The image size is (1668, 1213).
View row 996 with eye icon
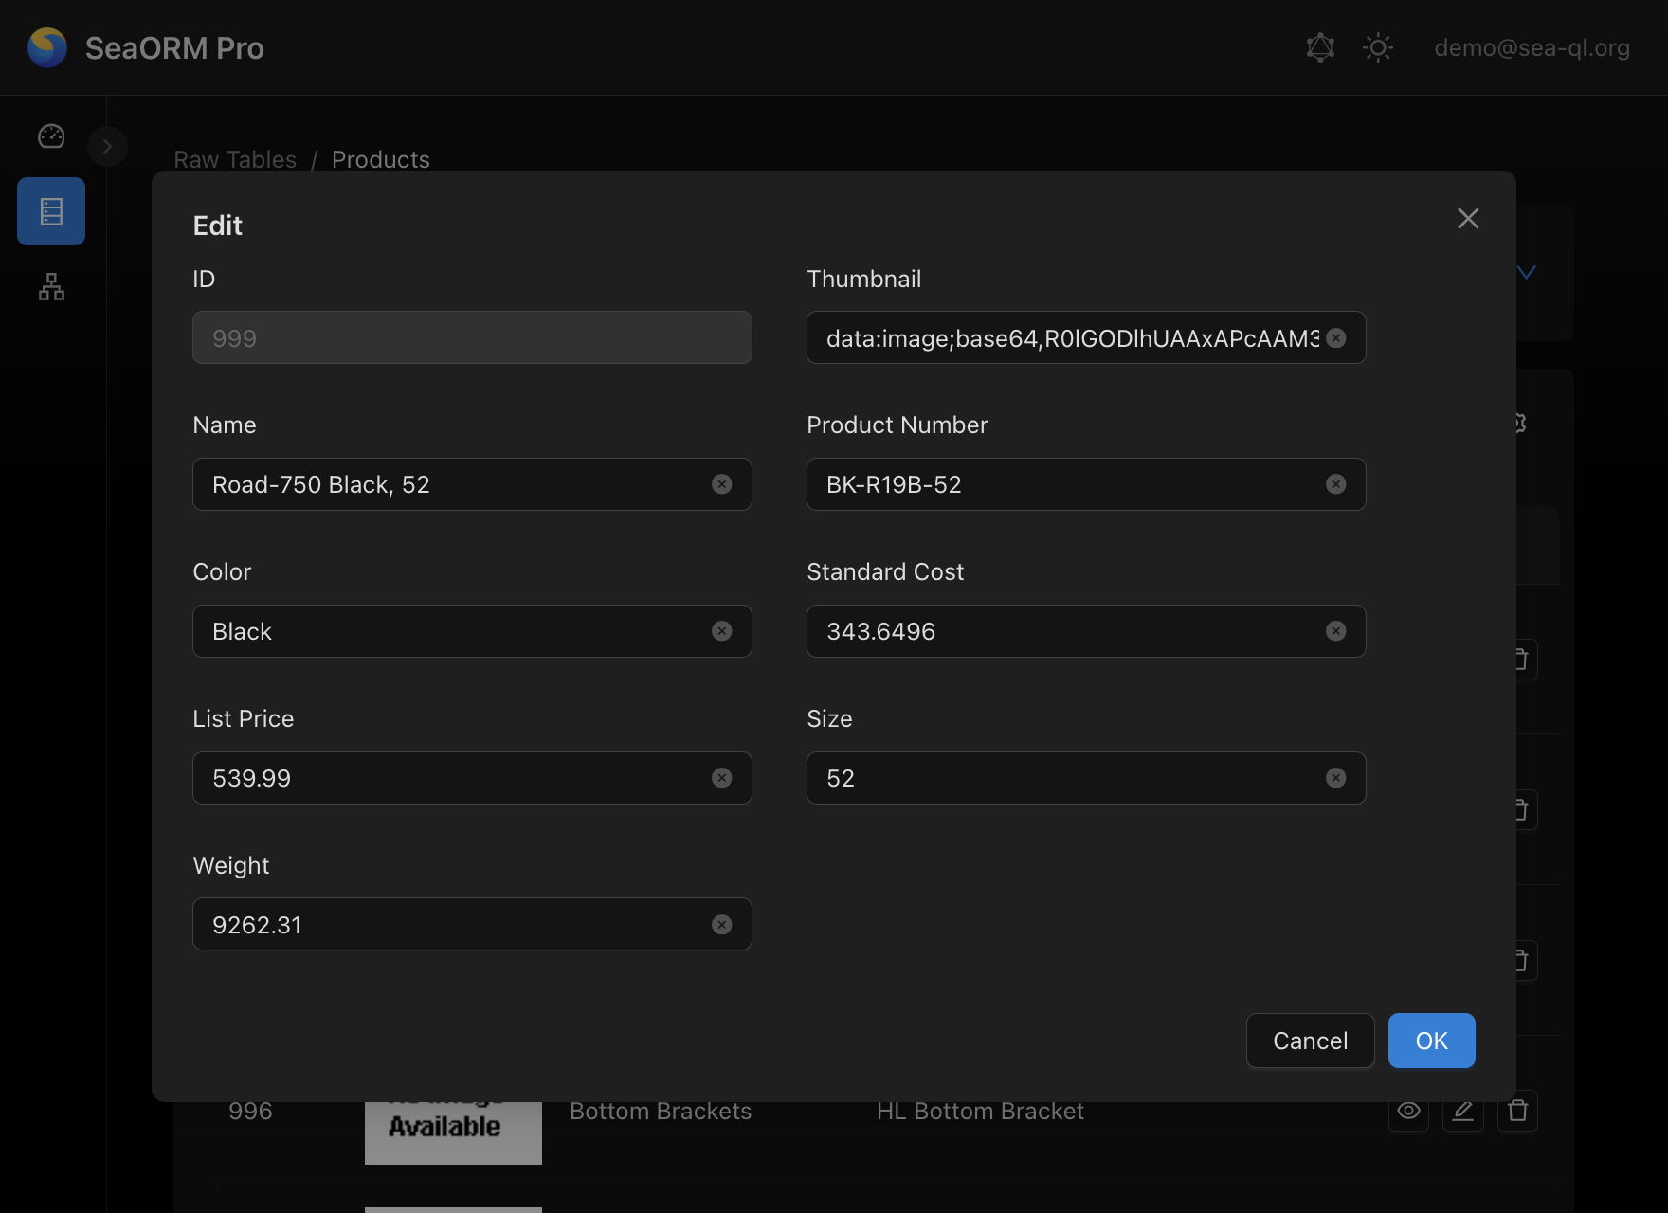(1408, 1111)
